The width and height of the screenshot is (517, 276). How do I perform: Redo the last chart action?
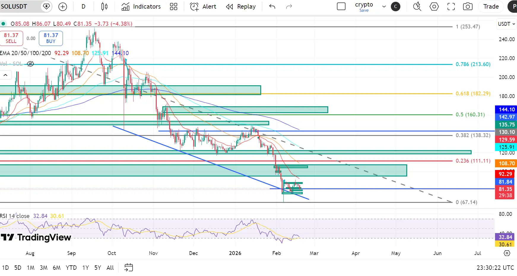tap(289, 7)
